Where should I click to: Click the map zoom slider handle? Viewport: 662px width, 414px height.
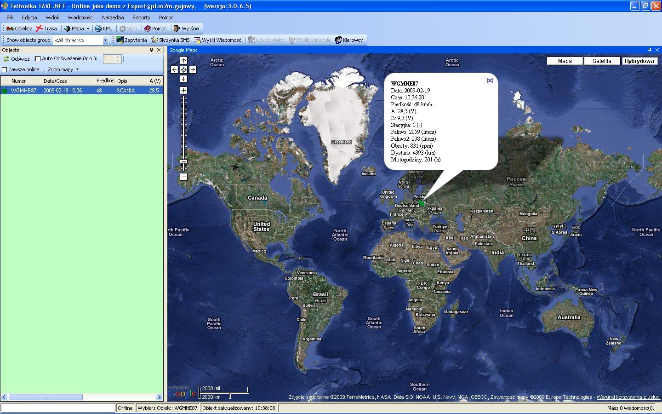tap(183, 161)
